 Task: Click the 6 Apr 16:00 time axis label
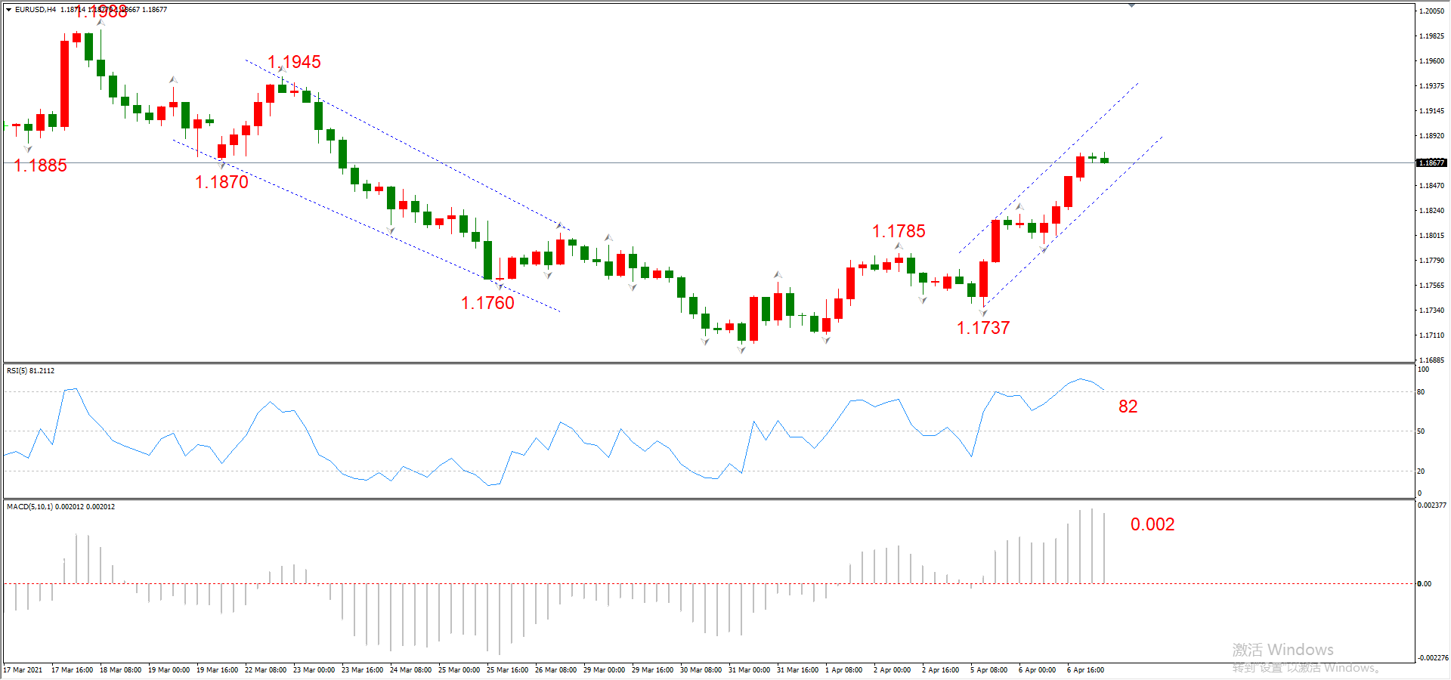tap(1085, 670)
